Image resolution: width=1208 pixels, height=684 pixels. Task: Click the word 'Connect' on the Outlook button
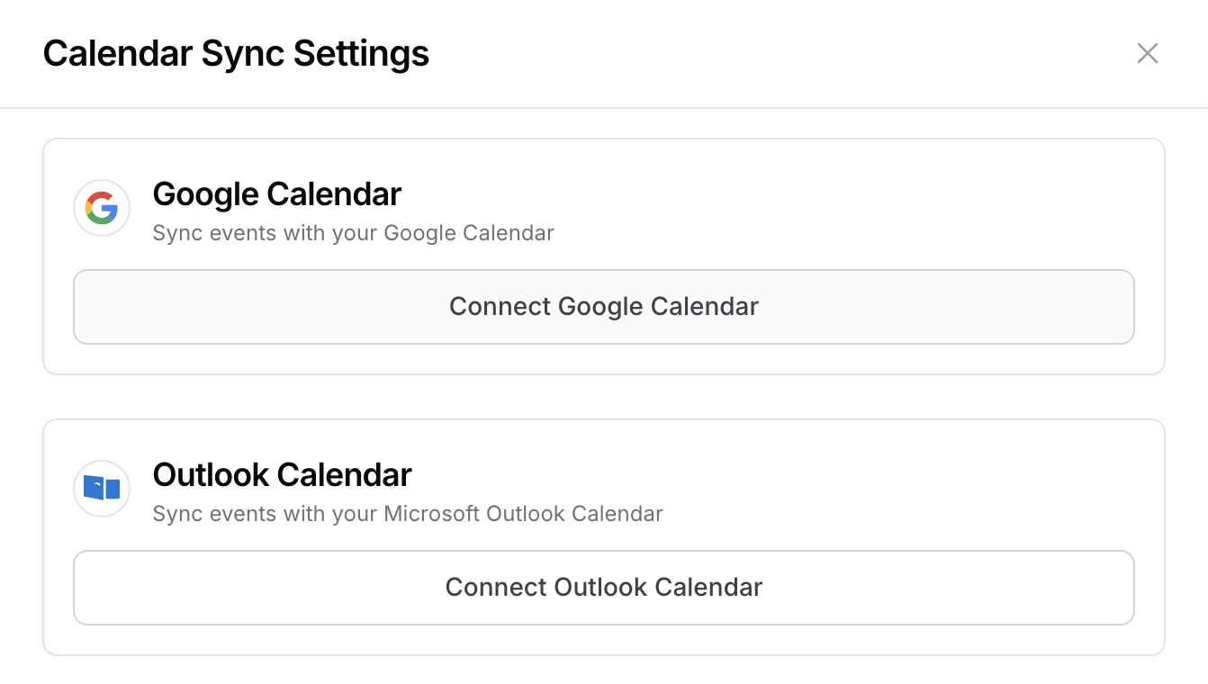[495, 587]
